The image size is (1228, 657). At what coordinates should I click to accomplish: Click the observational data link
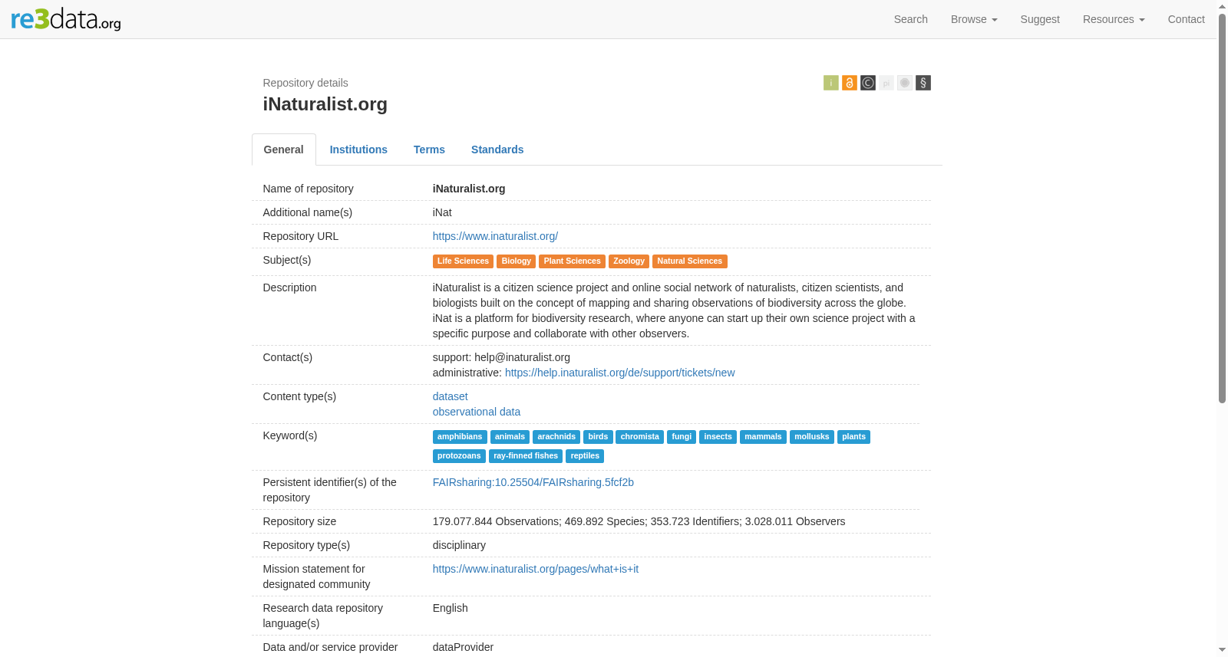(477, 412)
